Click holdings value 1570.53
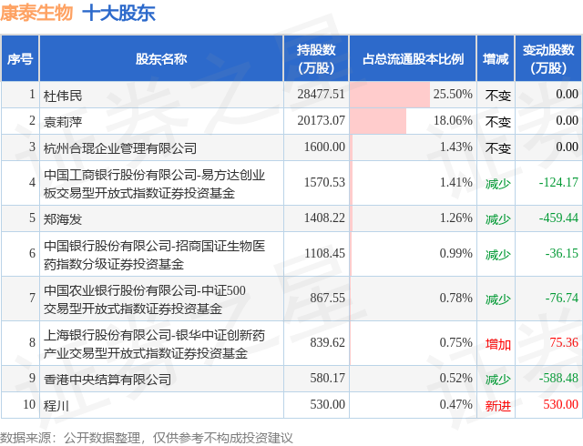 tap(324, 182)
